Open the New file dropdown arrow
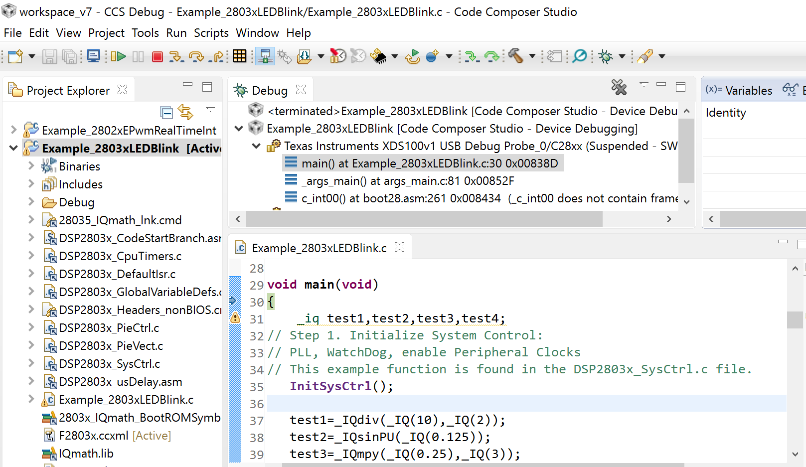806x467 pixels. [x=32, y=56]
